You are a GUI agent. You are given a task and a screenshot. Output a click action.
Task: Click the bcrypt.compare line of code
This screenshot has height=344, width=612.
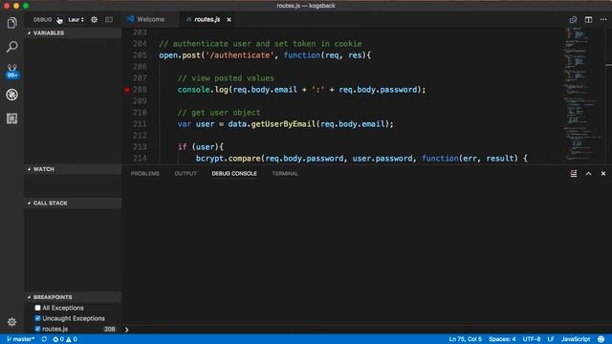point(361,159)
